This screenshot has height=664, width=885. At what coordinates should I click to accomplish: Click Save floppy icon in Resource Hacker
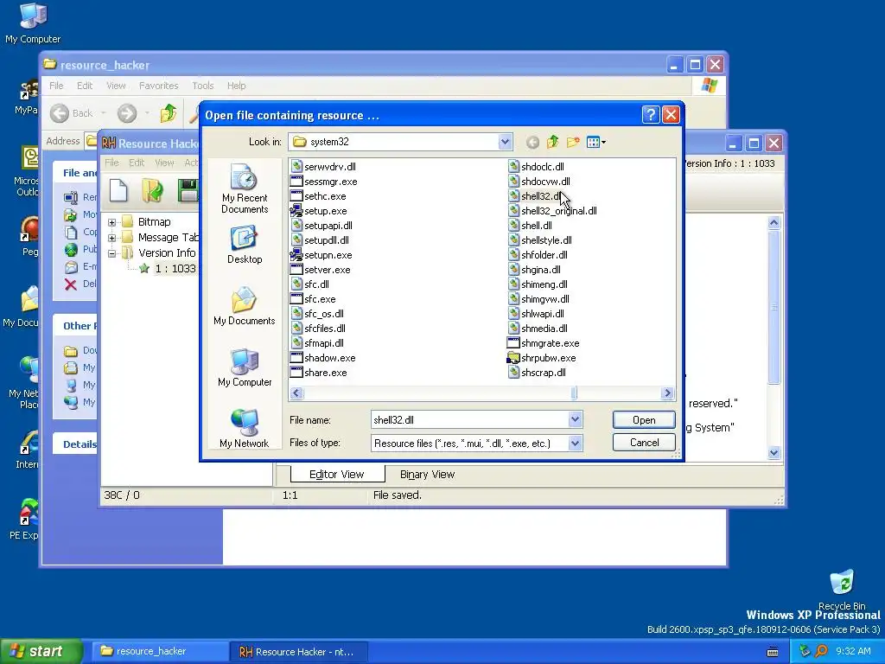[188, 189]
